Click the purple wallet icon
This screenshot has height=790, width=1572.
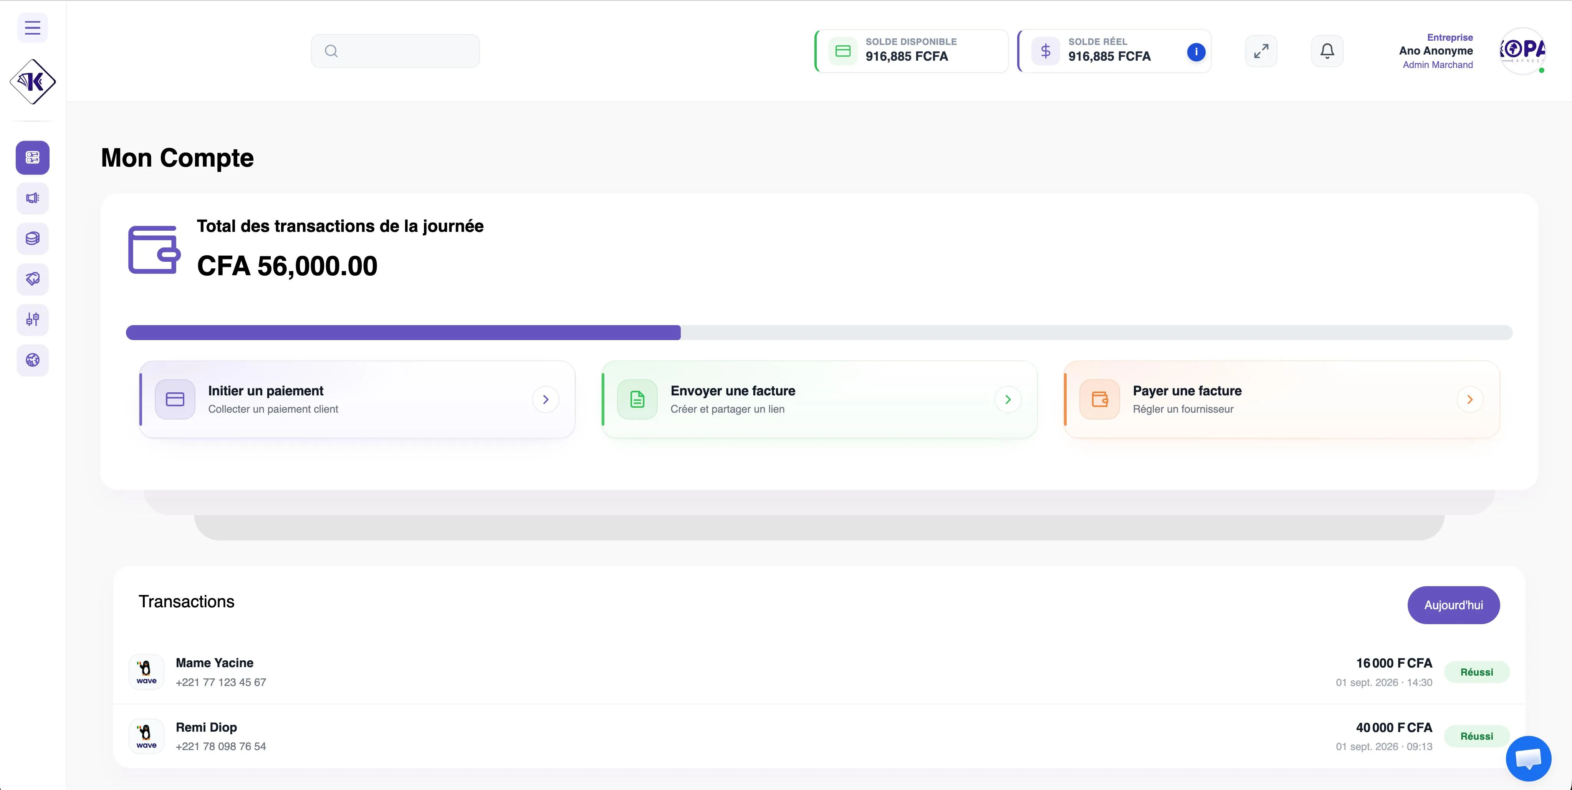point(154,250)
